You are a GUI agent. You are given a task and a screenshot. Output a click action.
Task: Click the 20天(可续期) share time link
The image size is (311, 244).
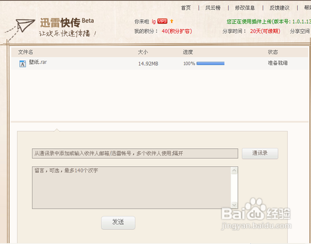coord(265,31)
